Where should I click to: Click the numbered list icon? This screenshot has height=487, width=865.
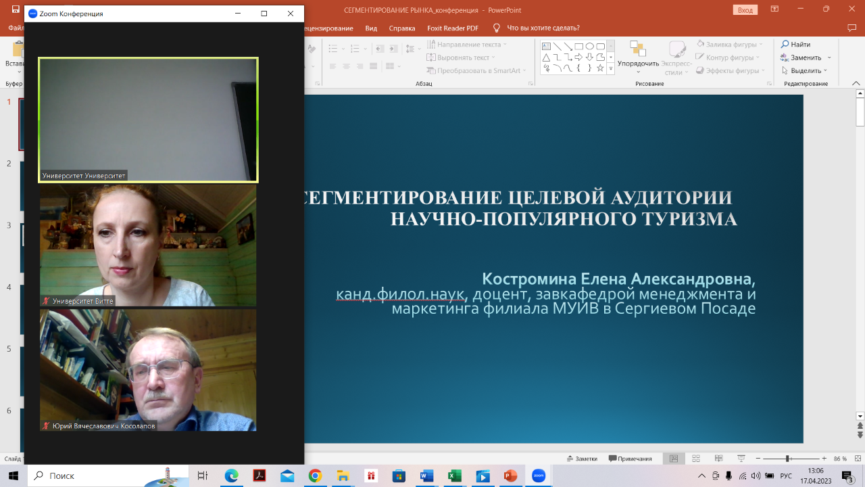356,49
